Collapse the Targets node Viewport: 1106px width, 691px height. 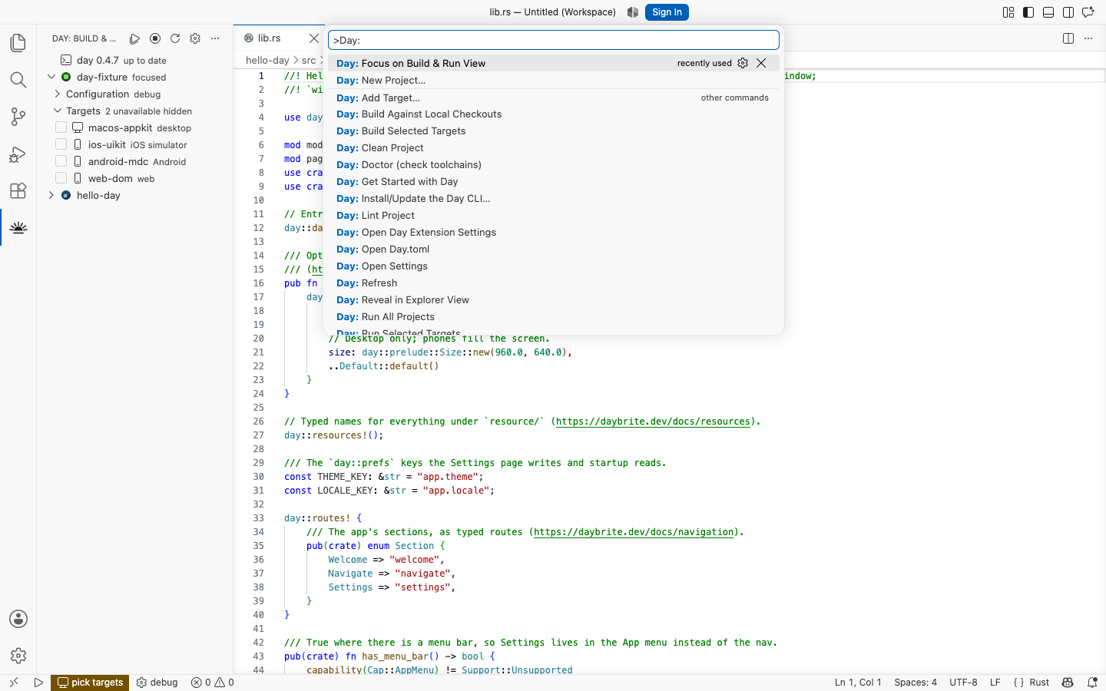(58, 111)
